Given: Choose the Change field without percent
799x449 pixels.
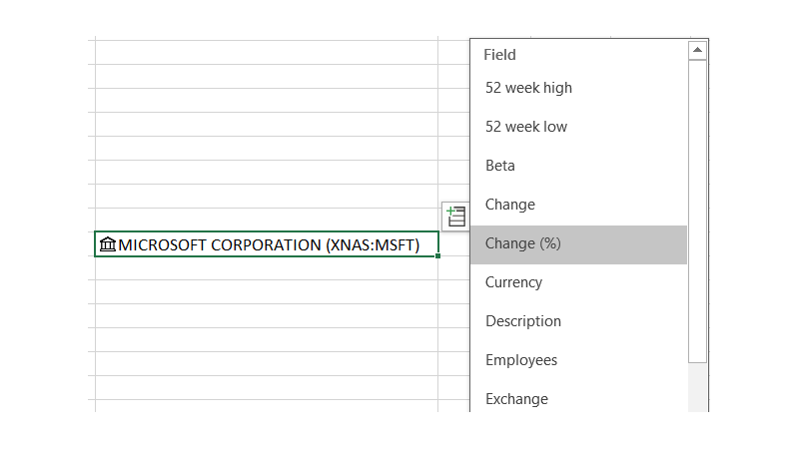Looking at the screenshot, I should click(x=510, y=205).
